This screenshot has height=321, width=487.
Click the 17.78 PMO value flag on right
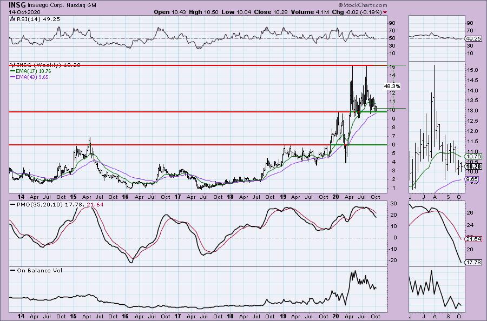click(474, 263)
